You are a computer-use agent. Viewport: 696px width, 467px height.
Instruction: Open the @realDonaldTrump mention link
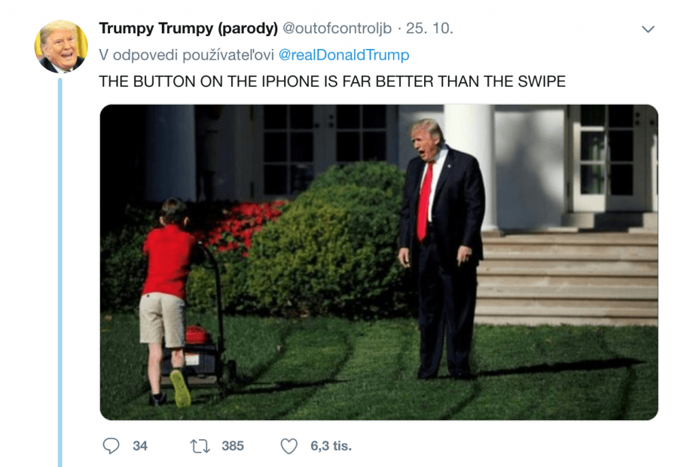coord(344,54)
